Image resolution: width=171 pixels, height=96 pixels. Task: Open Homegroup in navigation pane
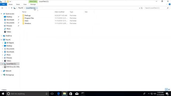pyautogui.click(x=10, y=75)
